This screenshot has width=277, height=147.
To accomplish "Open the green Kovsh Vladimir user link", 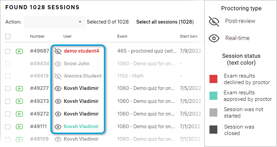I will point(81,126).
